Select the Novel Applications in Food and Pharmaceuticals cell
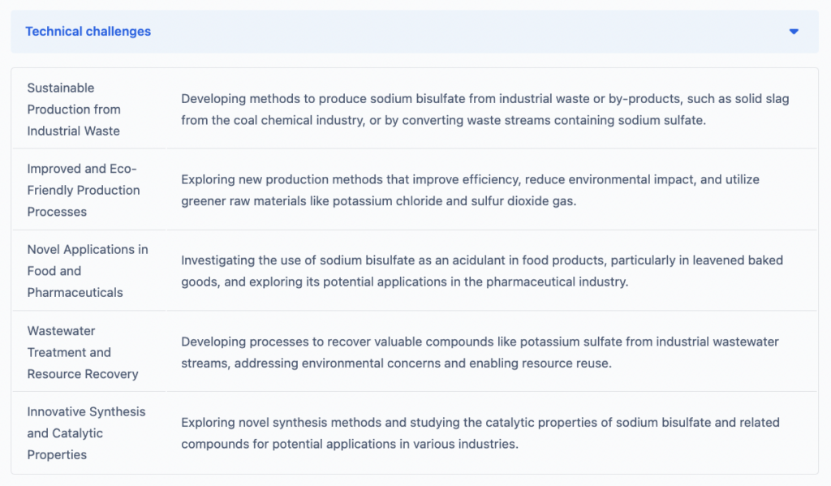This screenshot has width=831, height=486. point(88,271)
